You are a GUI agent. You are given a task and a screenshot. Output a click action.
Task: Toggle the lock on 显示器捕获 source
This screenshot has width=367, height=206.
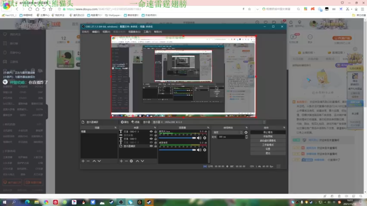156,146
